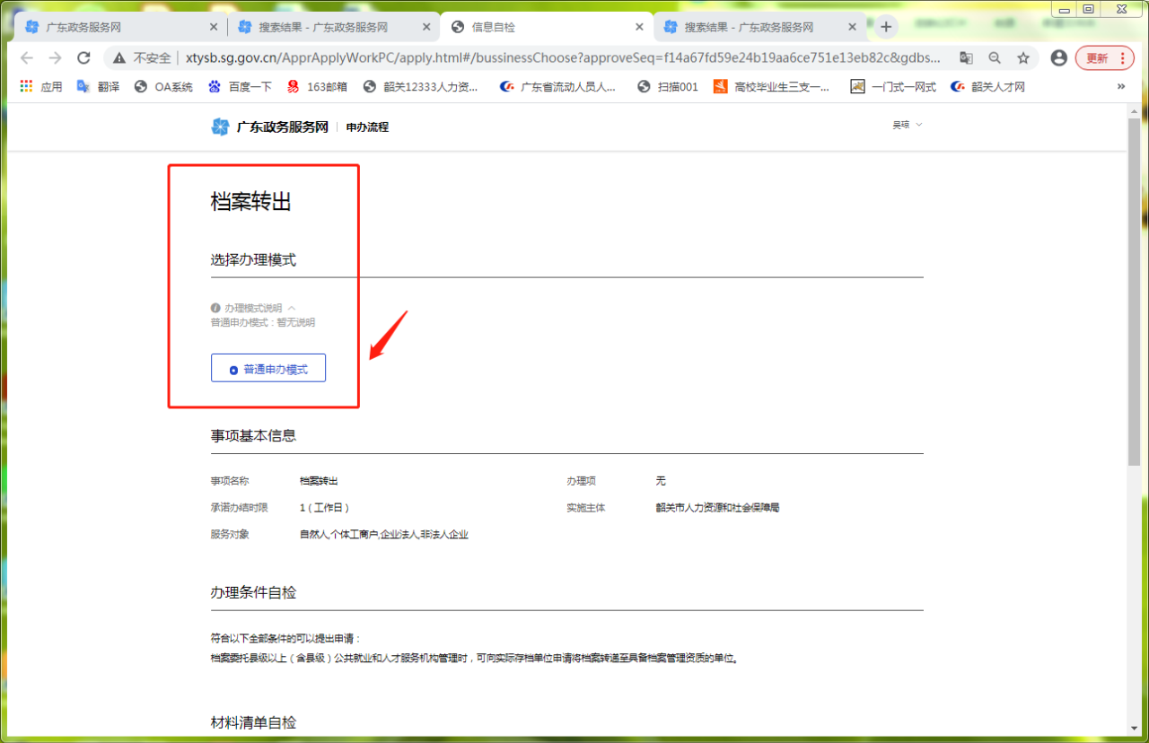Open the new tab plus button
Screen dimensions: 1149x743
(886, 27)
